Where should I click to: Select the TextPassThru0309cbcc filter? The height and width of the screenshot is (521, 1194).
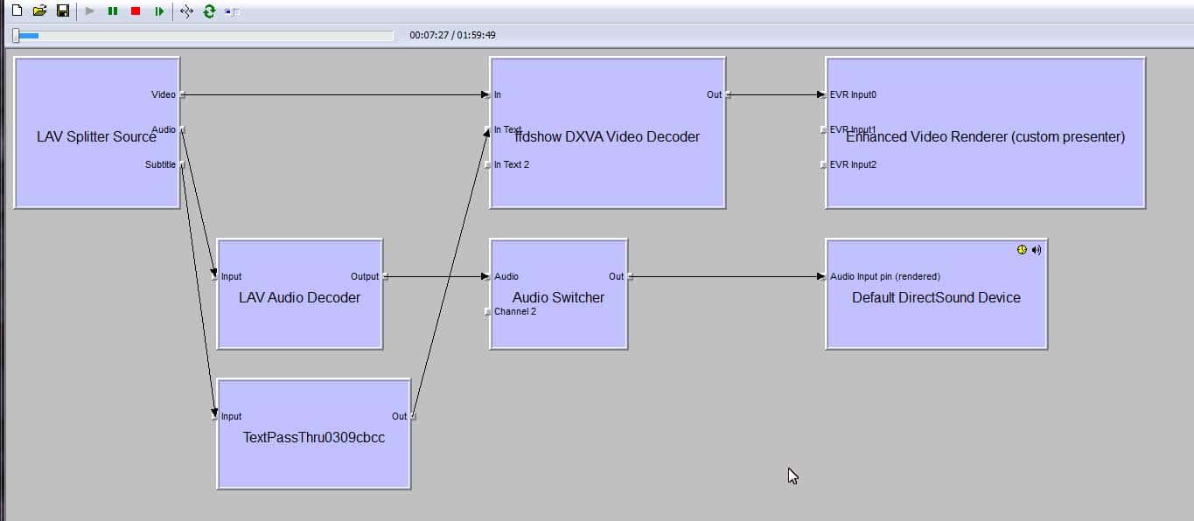point(314,434)
